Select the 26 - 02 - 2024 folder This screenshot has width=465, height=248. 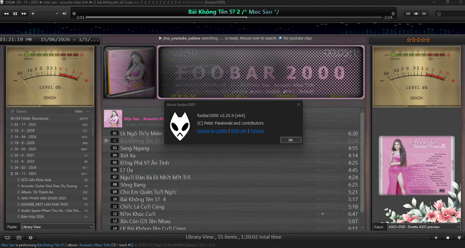click(x=49, y=167)
